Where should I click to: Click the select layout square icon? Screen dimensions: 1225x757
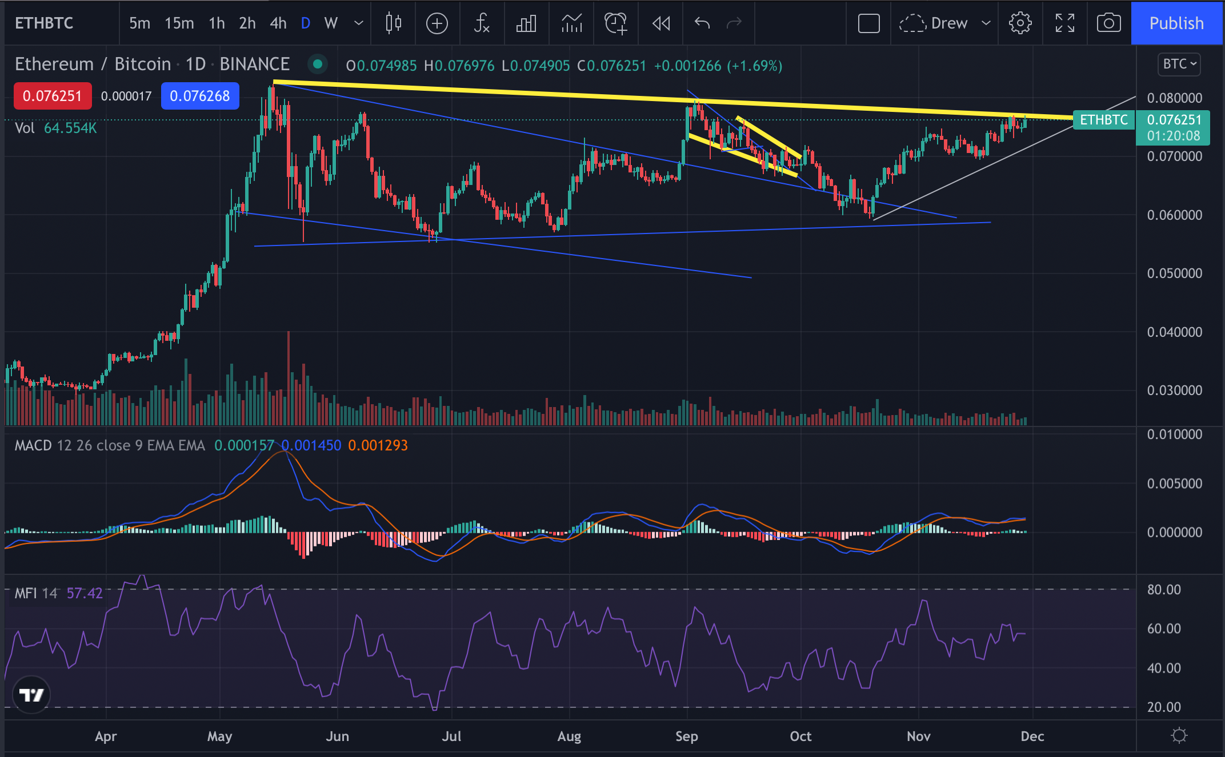coord(868,23)
